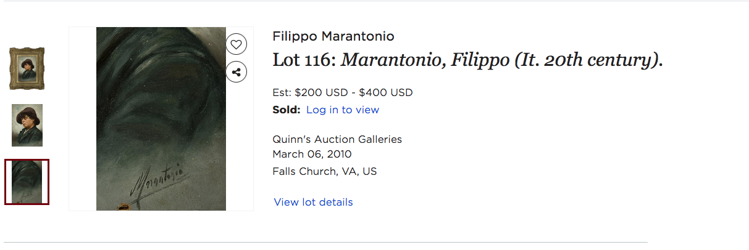The width and height of the screenshot is (749, 250).
Task: Click the 'Filippo Marantonio' artist name heading
Action: [333, 36]
